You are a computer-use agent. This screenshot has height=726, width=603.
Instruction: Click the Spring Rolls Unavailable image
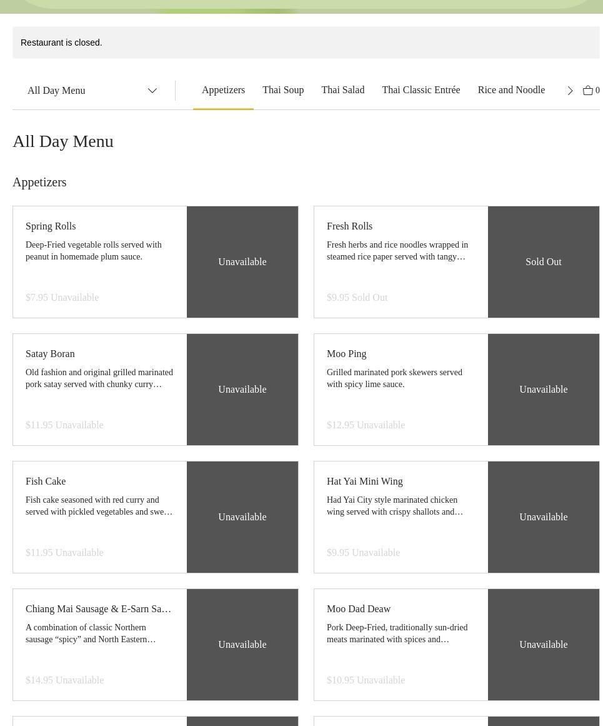coord(242,262)
